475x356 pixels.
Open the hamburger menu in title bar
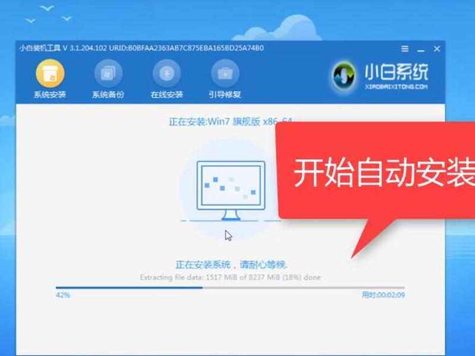[405, 49]
